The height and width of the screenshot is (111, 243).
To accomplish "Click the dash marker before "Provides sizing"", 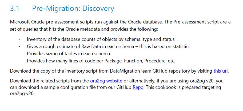I will point(19,54).
